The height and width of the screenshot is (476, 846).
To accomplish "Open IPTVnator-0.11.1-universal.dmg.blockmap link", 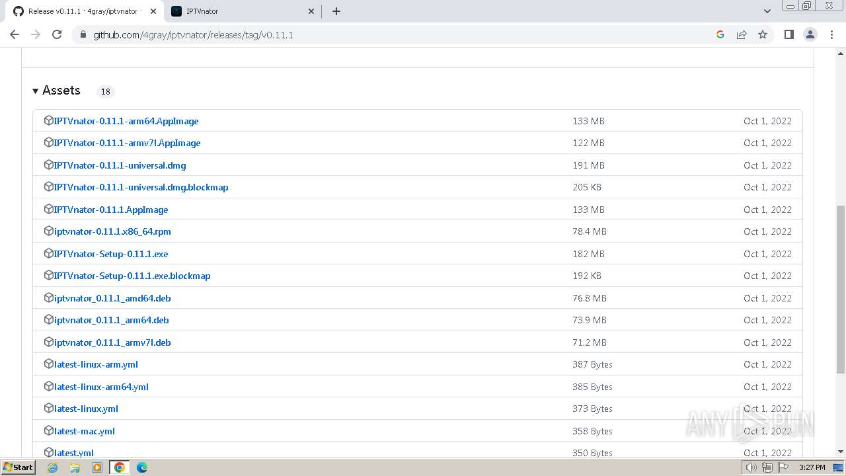I will (x=141, y=187).
